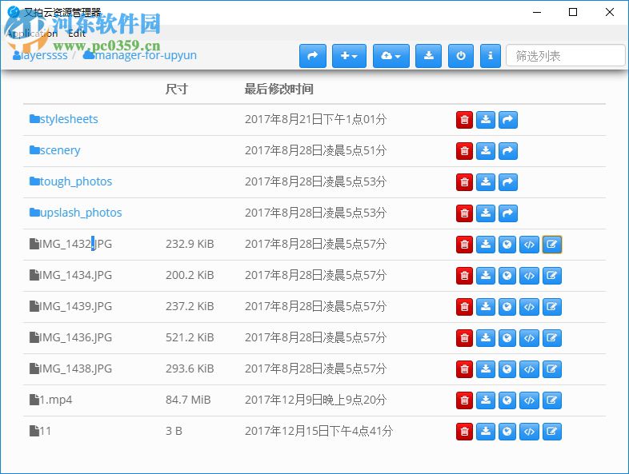This screenshot has height=474, width=629.
Task: Click share arrow for tough_photos folder
Action: point(508,182)
